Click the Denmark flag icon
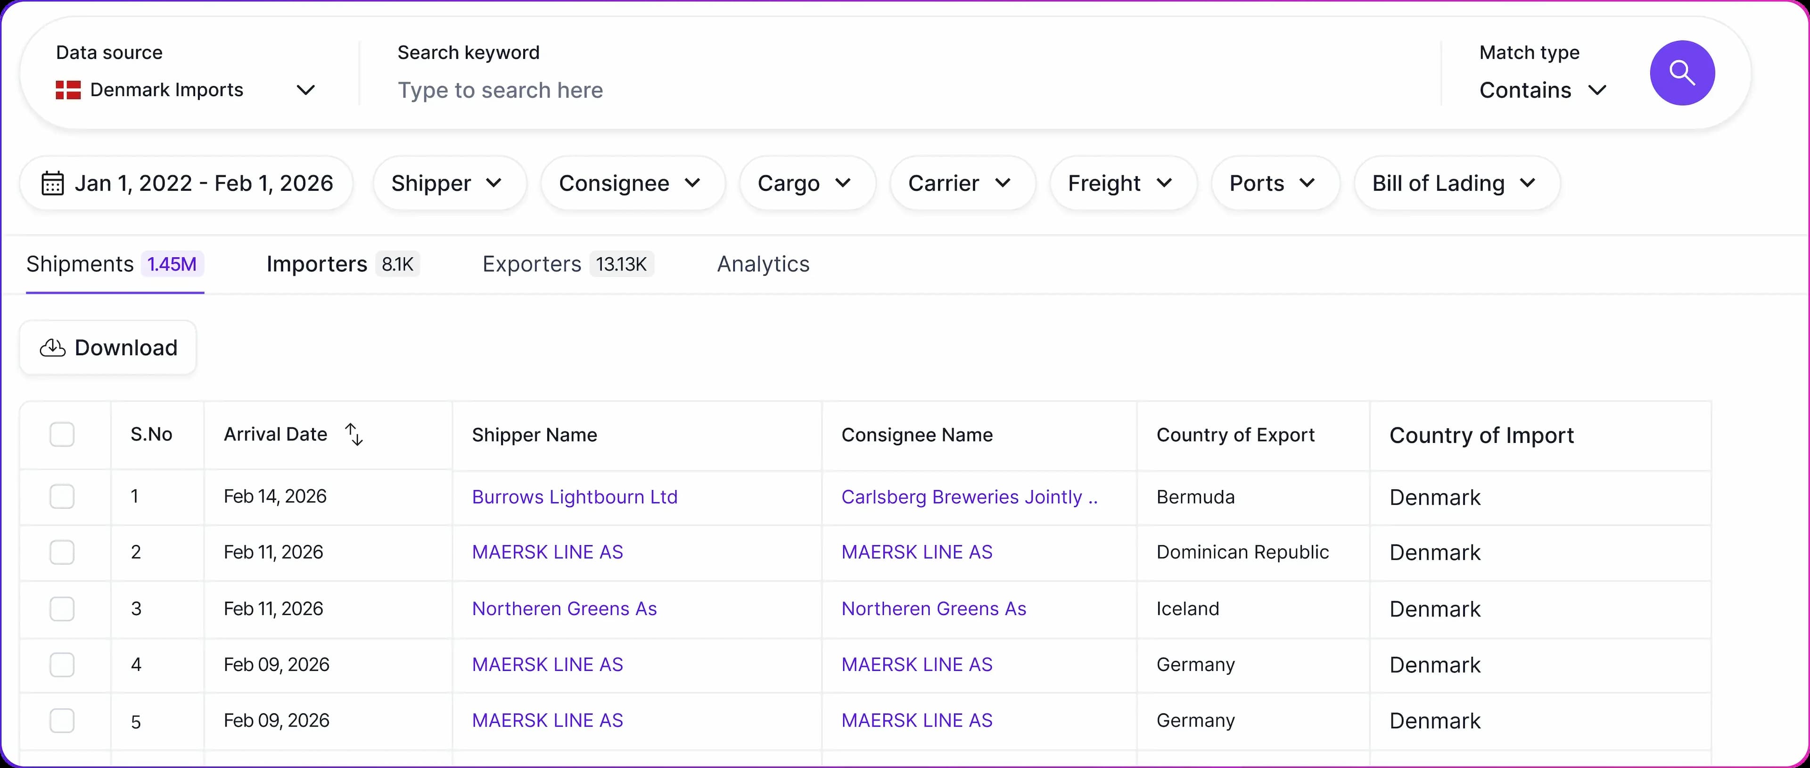 click(x=68, y=90)
